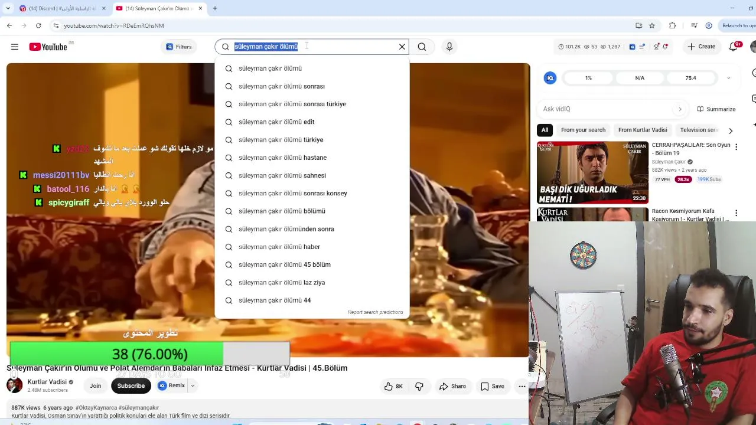
Task: Dislike the video
Action: pyautogui.click(x=419, y=387)
